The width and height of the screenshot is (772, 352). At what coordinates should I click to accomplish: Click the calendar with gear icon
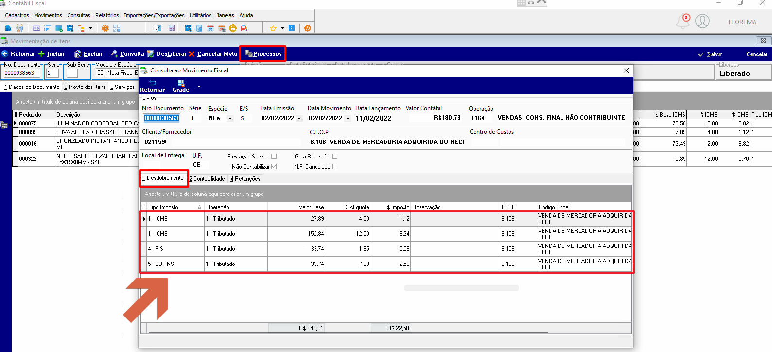[x=222, y=28]
